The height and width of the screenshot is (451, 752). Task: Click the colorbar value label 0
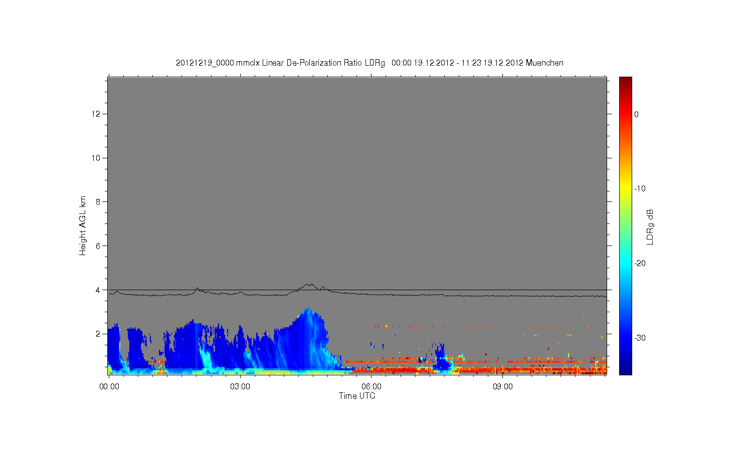pyautogui.click(x=637, y=114)
